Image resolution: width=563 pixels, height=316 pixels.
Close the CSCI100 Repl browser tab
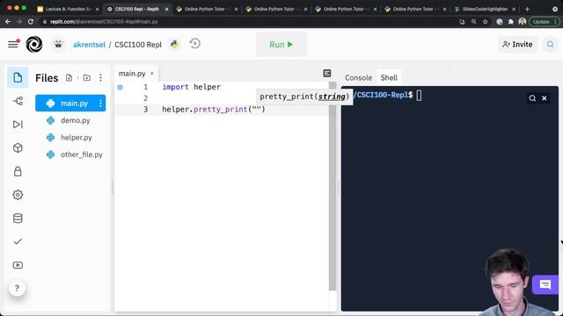[166, 10]
